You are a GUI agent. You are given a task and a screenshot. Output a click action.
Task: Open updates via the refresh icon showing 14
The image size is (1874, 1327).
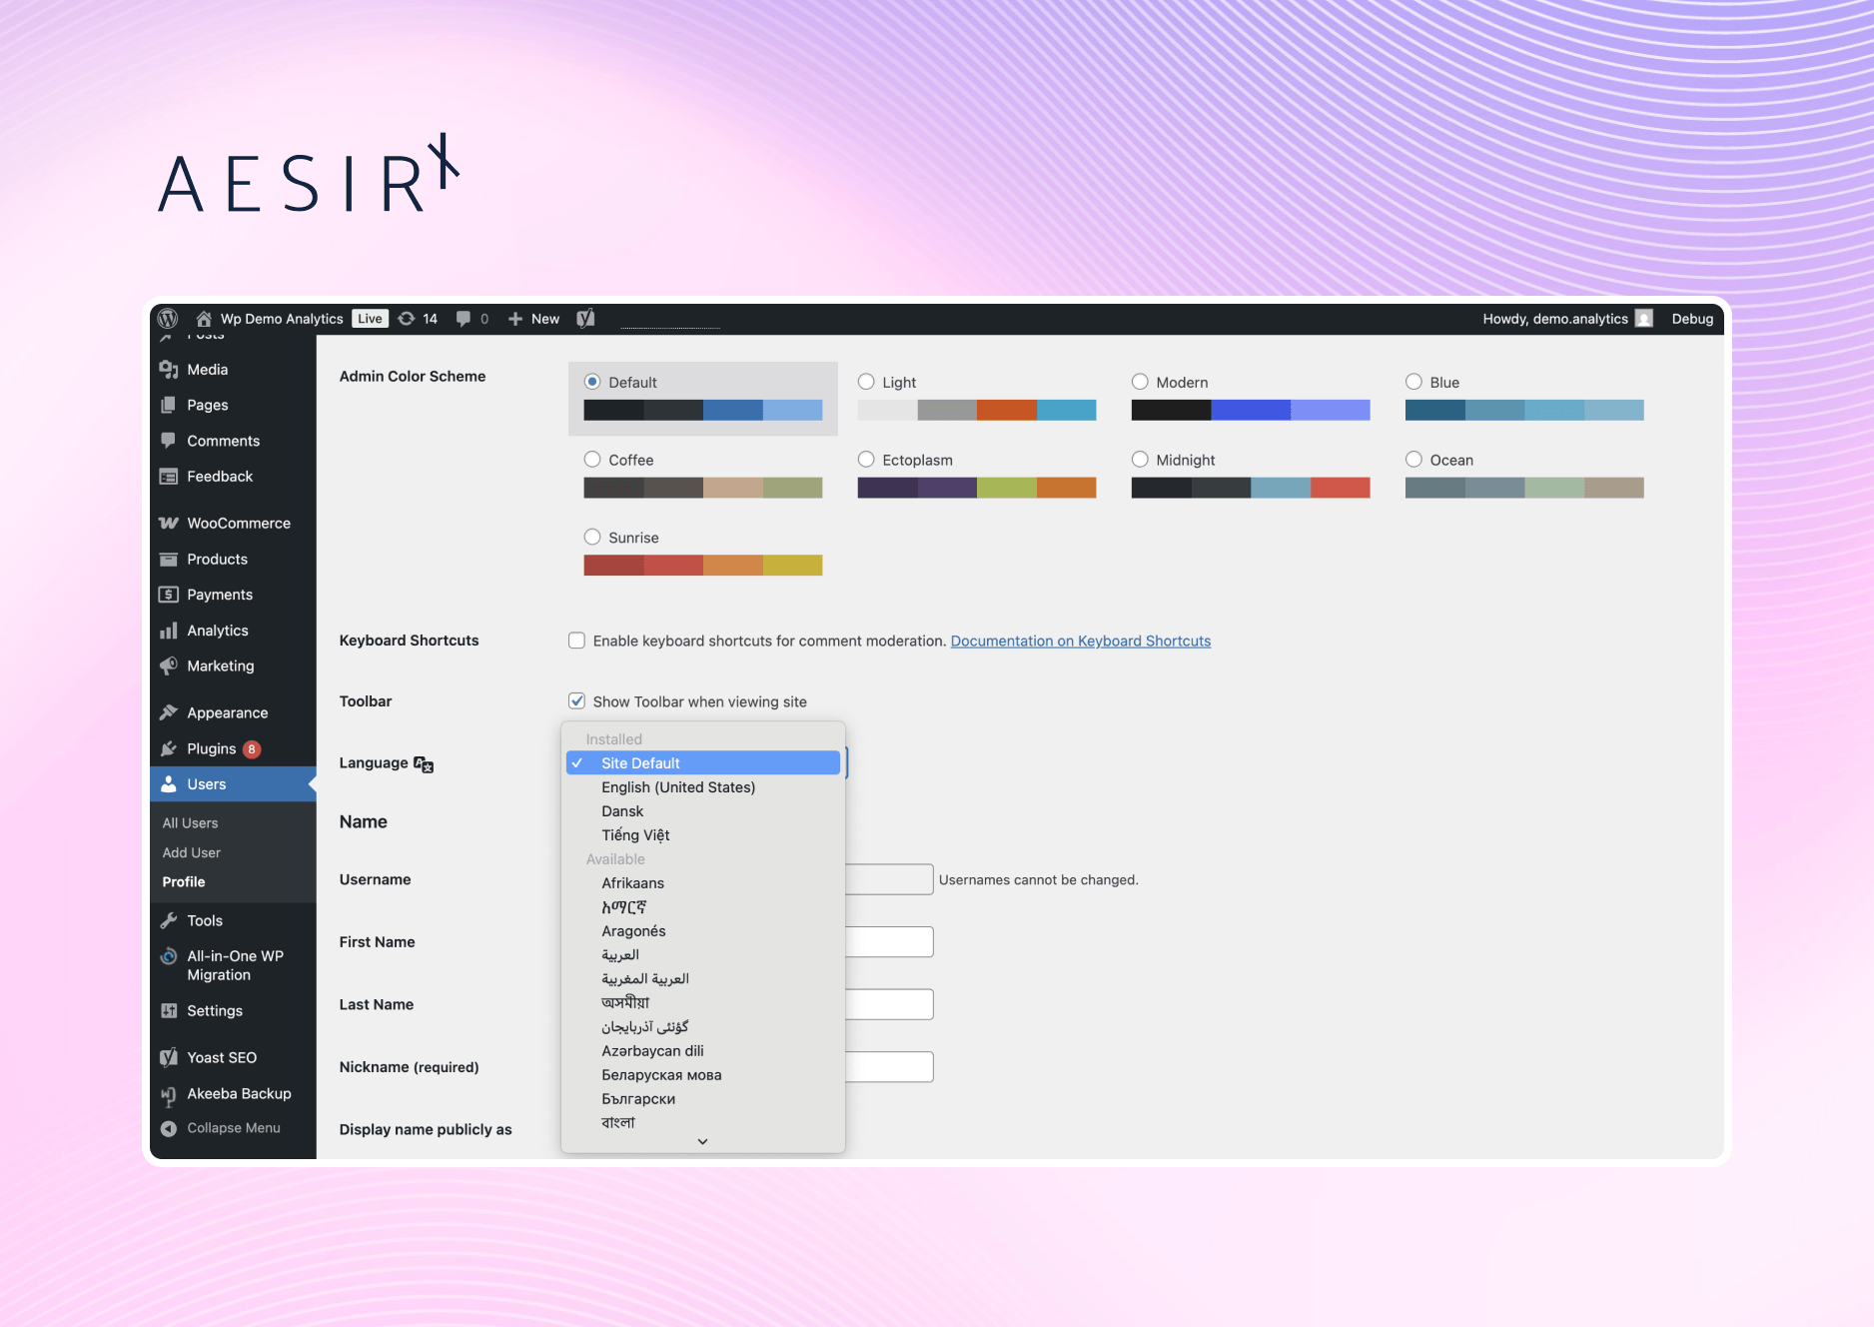point(406,318)
